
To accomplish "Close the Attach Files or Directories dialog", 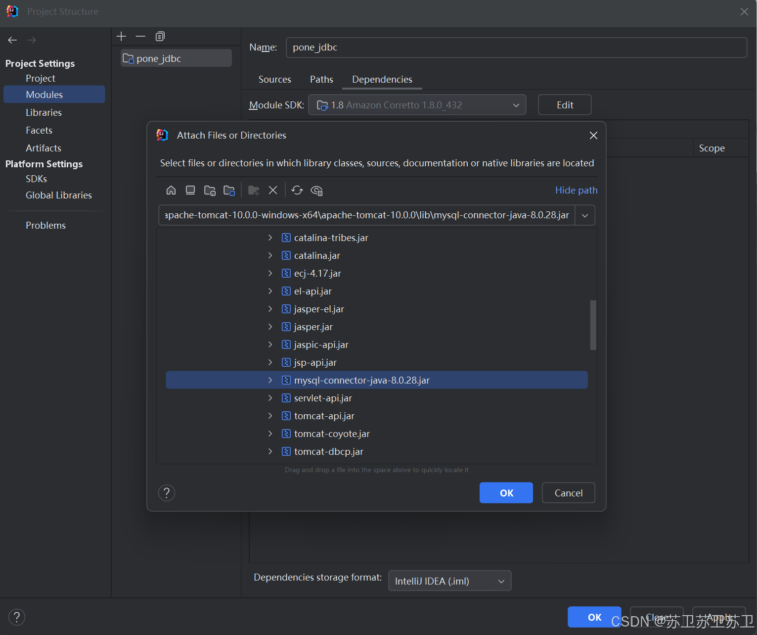I will (593, 136).
